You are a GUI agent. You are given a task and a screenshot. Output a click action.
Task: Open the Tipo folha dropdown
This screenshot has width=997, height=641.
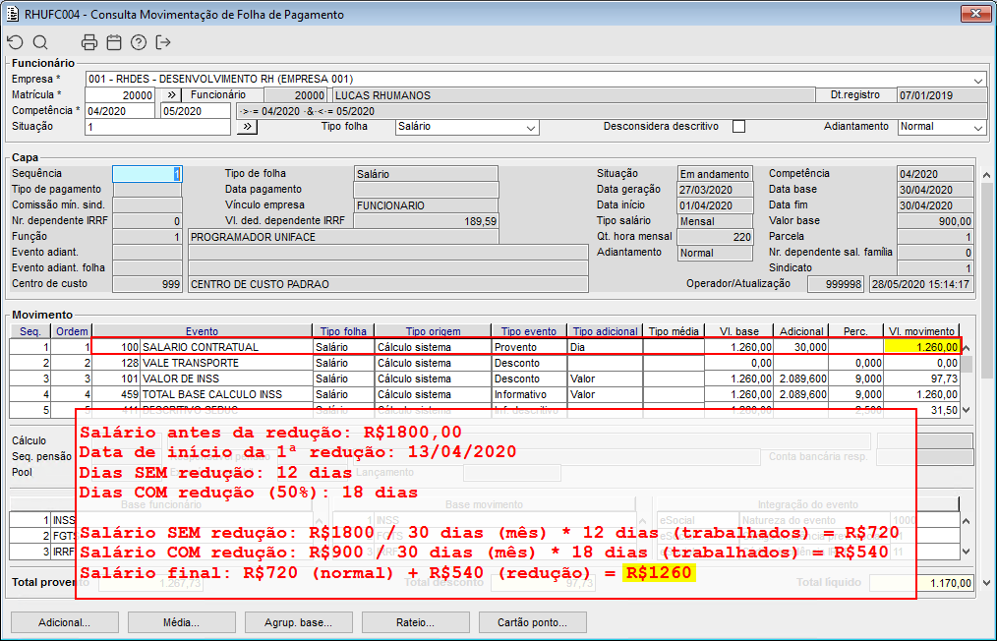coord(531,128)
